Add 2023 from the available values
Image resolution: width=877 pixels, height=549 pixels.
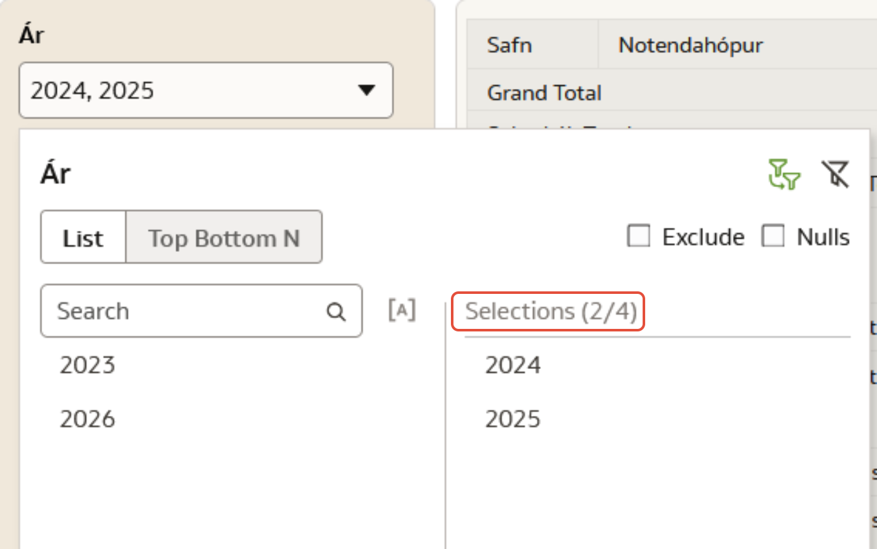88,365
